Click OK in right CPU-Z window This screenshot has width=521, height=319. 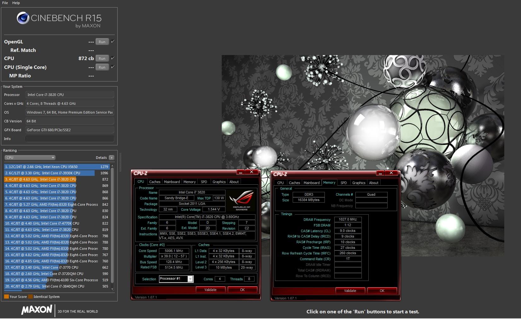[382, 291]
